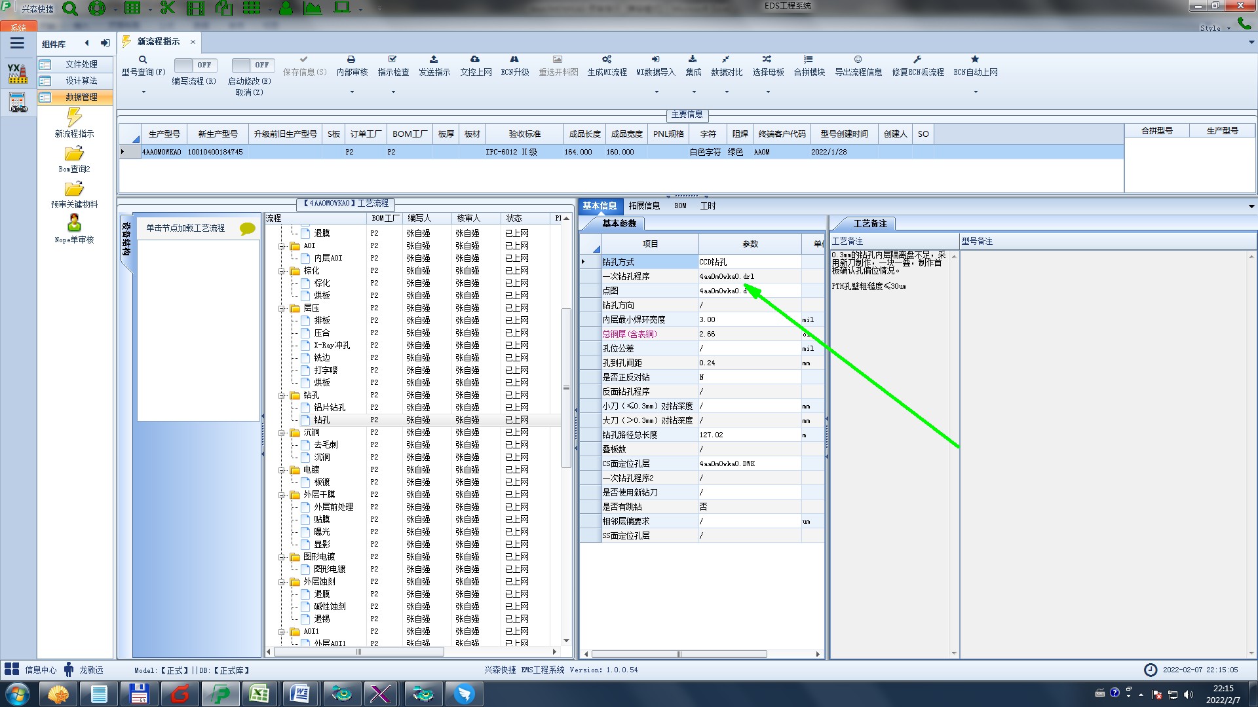Screen dimensions: 1258x707
Task: Collapse the 外层蚀刻 folder in process tree
Action: 282,582
